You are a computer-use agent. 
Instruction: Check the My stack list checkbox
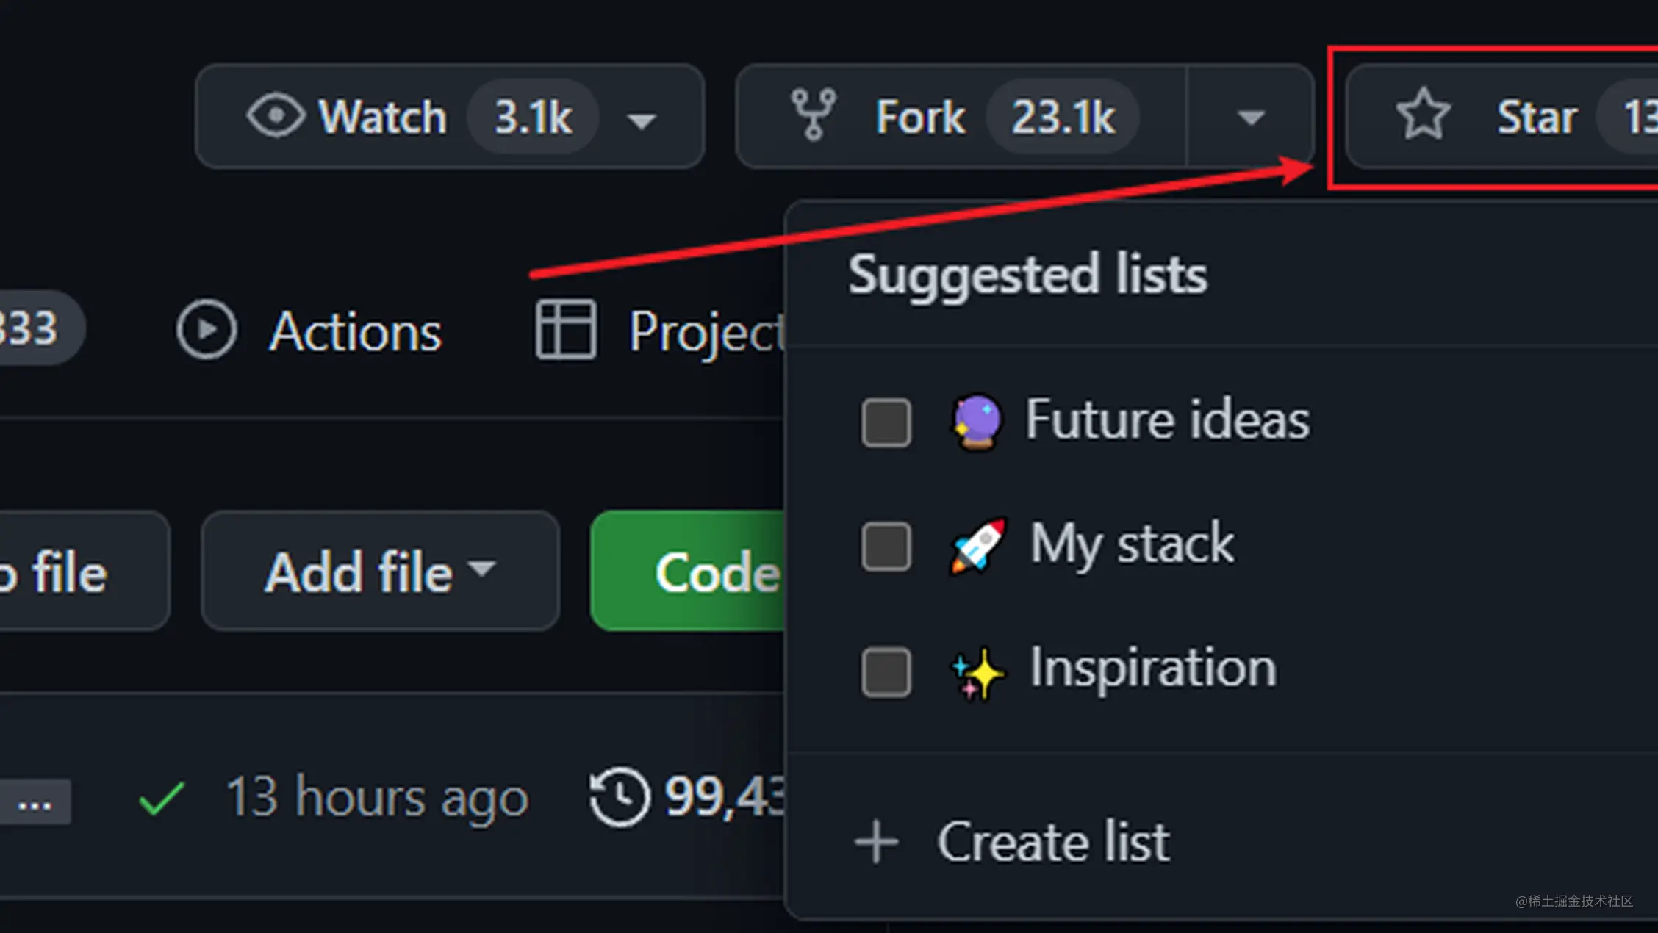click(x=886, y=547)
